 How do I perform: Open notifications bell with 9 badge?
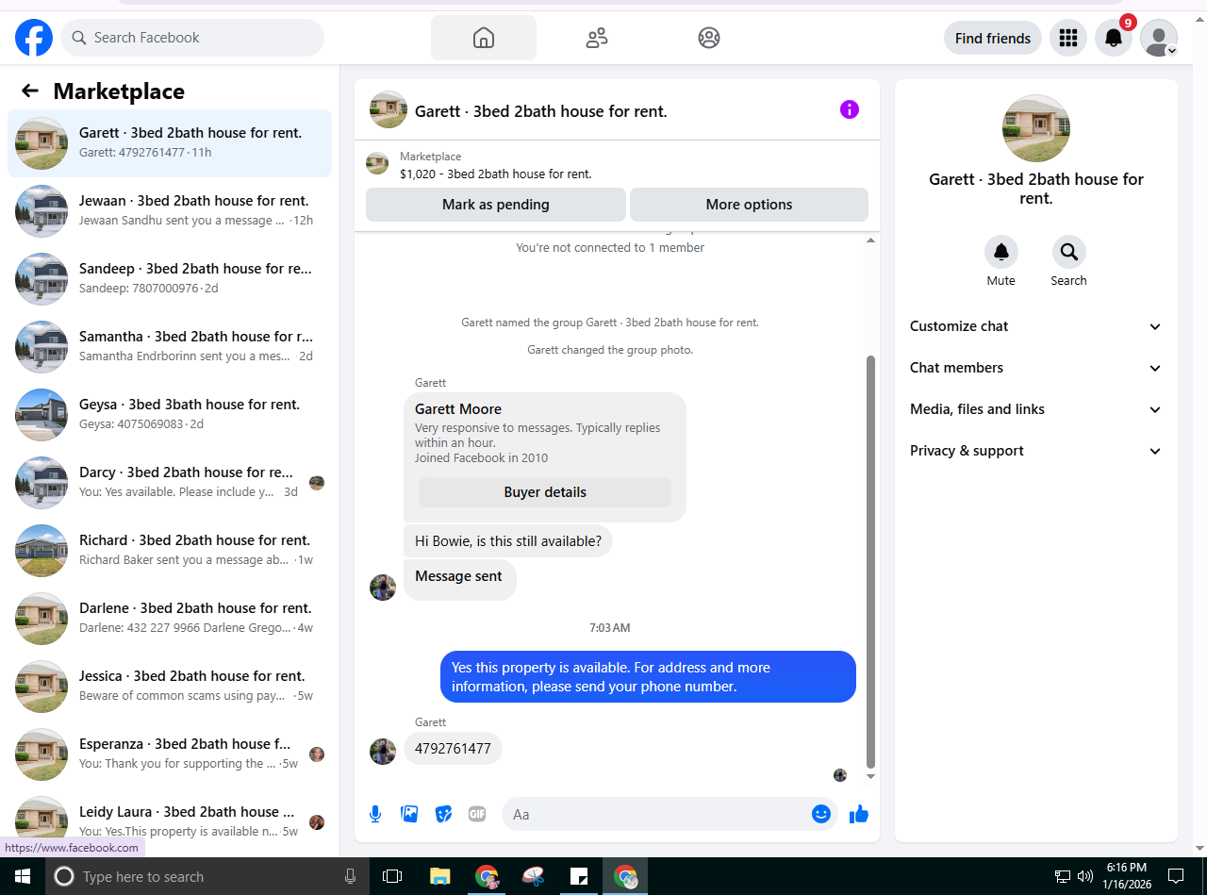point(1114,38)
